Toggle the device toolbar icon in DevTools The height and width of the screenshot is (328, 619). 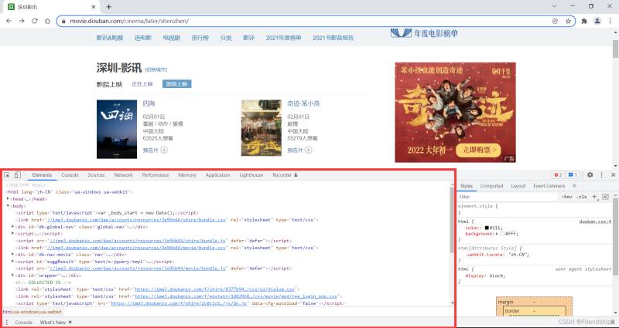point(17,175)
